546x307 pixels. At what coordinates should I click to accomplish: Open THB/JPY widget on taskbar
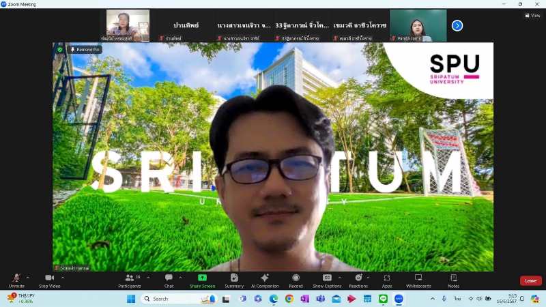pyautogui.click(x=22, y=298)
